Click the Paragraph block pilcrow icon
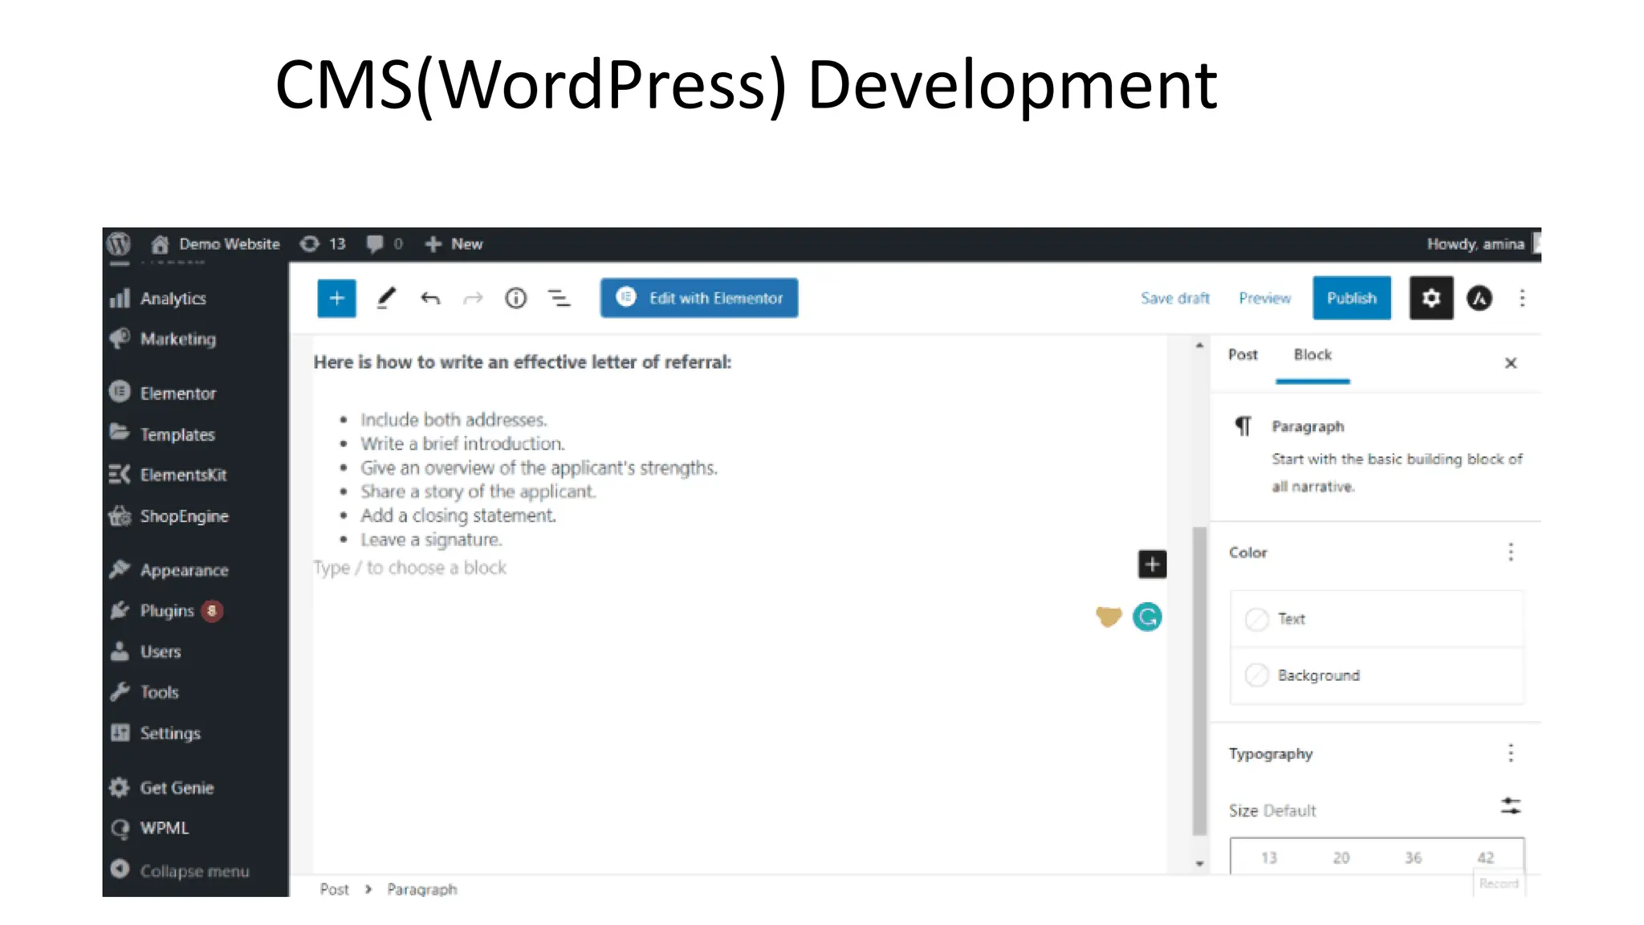The height and width of the screenshot is (925, 1644). coord(1243,426)
